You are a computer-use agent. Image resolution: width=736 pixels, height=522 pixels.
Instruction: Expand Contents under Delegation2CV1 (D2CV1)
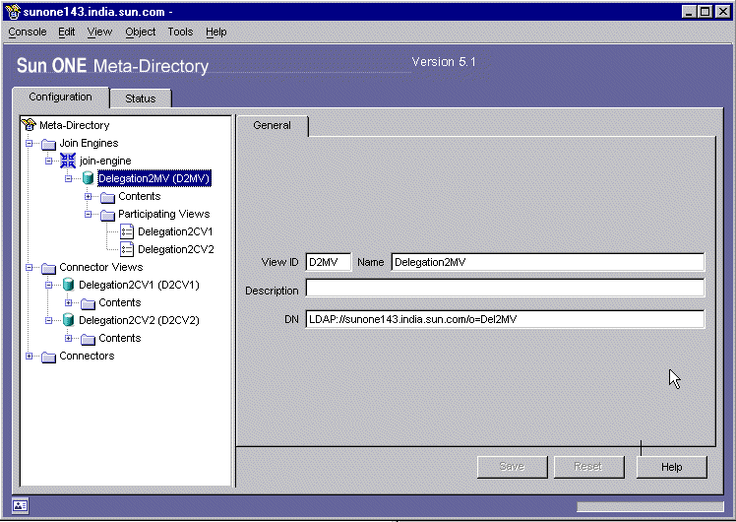[69, 302]
